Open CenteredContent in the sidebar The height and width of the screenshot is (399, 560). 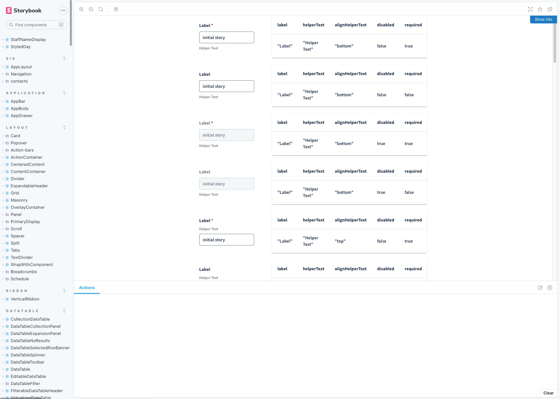pyautogui.click(x=28, y=165)
